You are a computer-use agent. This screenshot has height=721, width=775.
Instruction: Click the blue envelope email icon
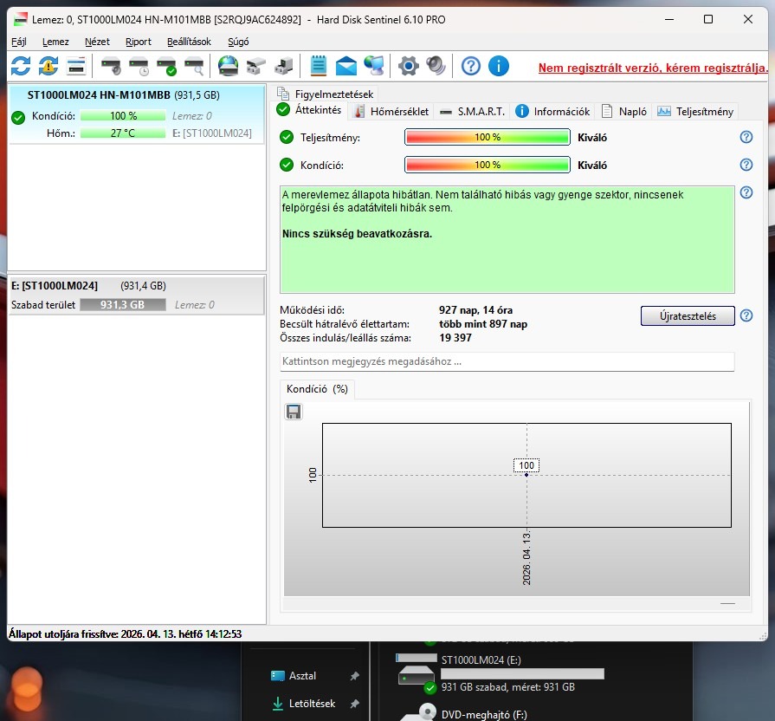coord(346,66)
